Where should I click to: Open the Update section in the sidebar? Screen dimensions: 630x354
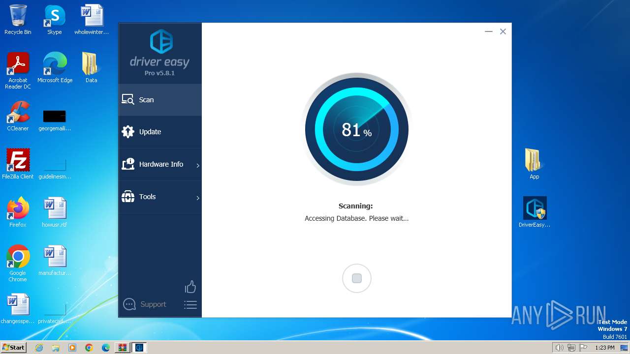(x=160, y=132)
